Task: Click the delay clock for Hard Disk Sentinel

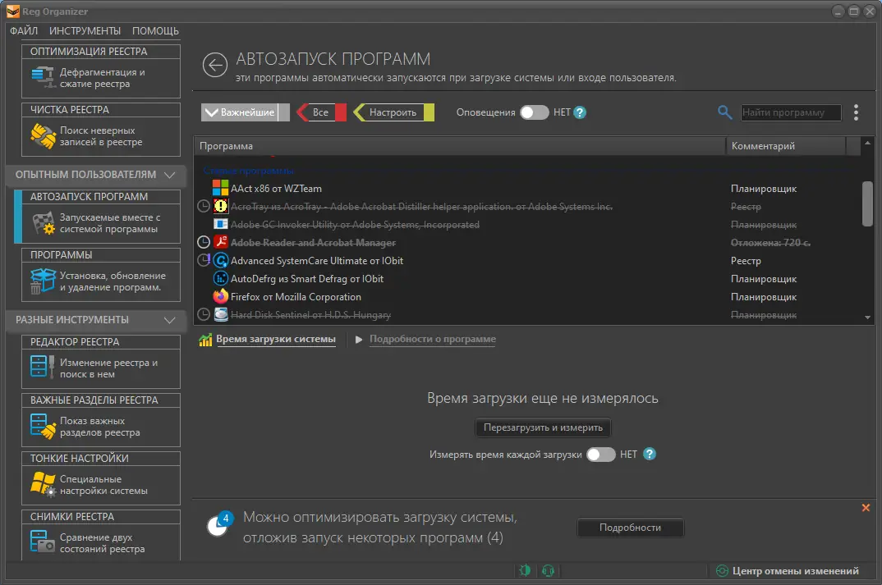Action: pyautogui.click(x=204, y=314)
